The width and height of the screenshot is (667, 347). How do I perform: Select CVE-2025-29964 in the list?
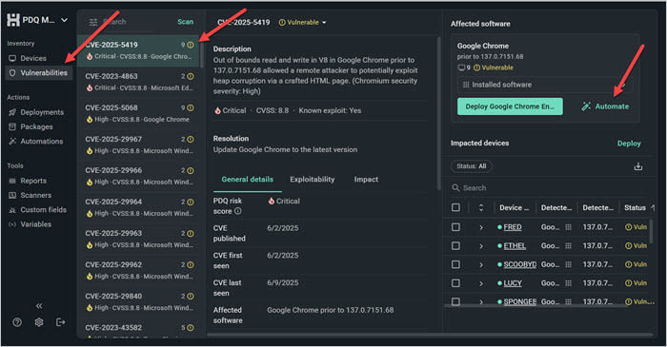pyautogui.click(x=138, y=207)
